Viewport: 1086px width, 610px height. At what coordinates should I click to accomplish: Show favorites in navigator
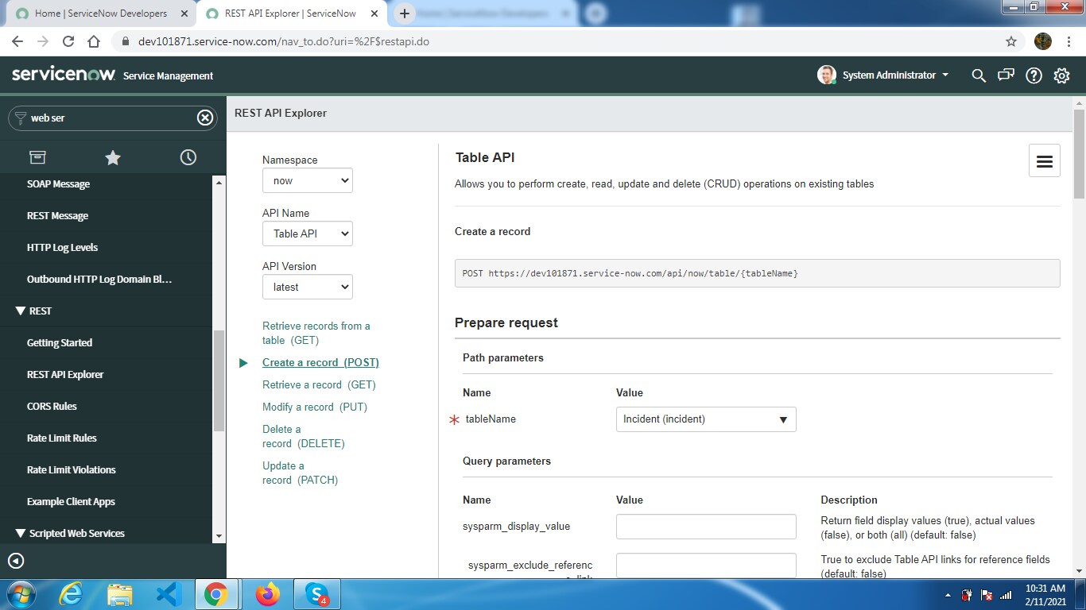pyautogui.click(x=113, y=157)
